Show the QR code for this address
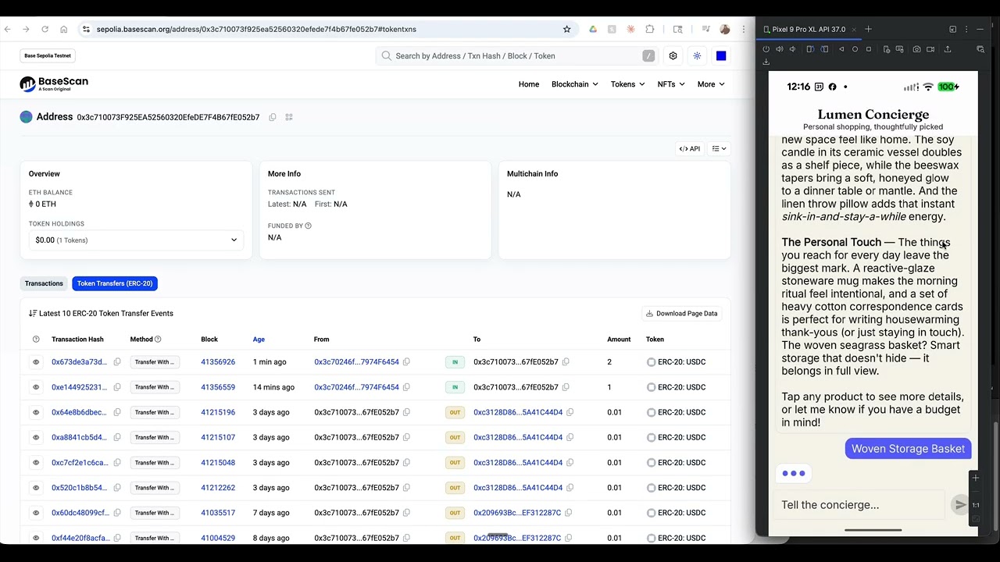 coord(289,117)
